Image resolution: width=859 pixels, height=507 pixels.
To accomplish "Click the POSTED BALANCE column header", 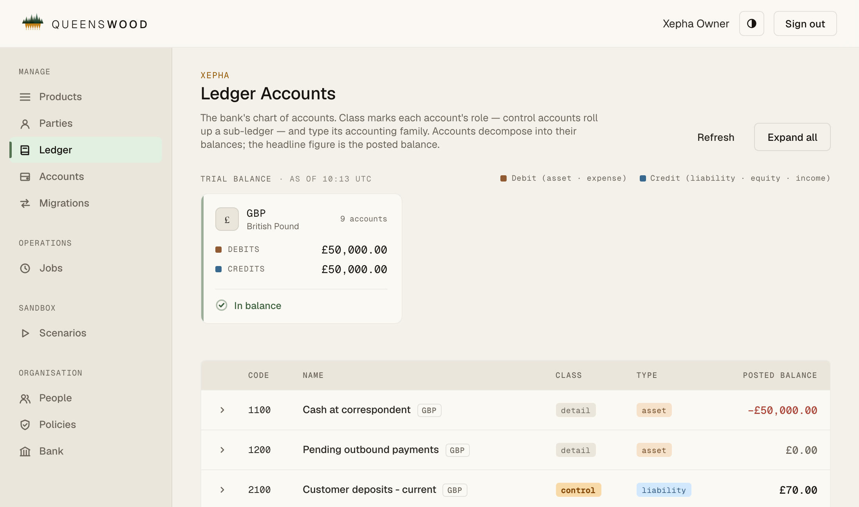I will 780,376.
